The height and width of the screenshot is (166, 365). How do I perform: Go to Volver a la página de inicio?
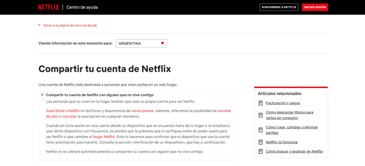70,25
